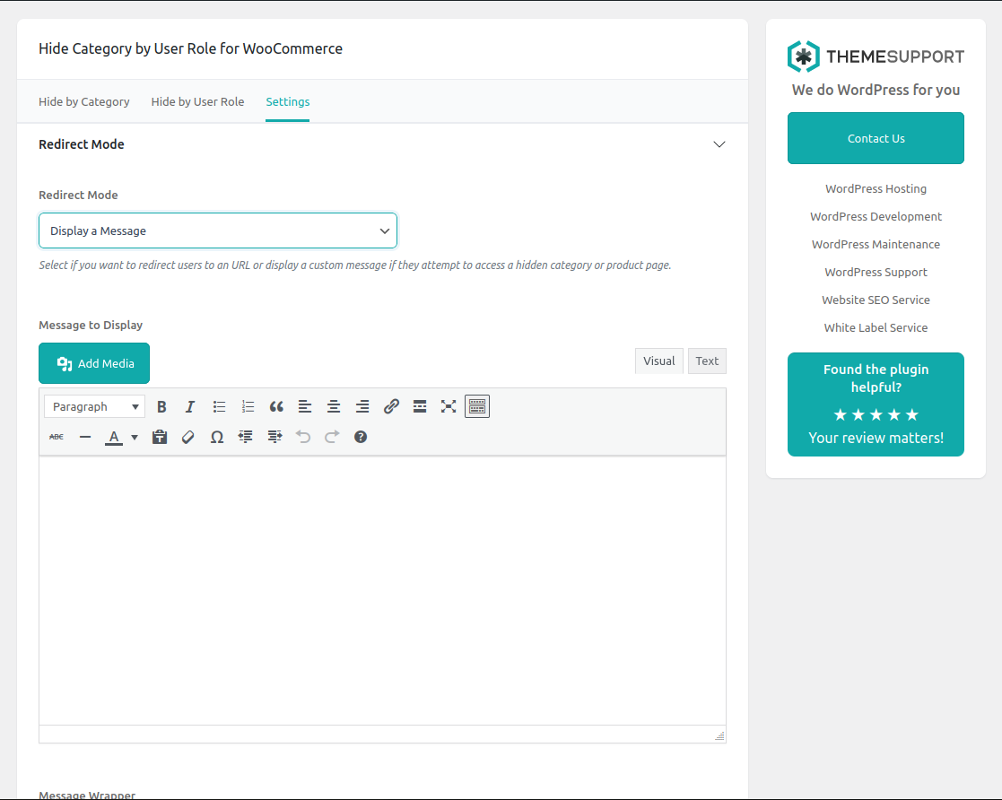Redo the last edit

[332, 437]
